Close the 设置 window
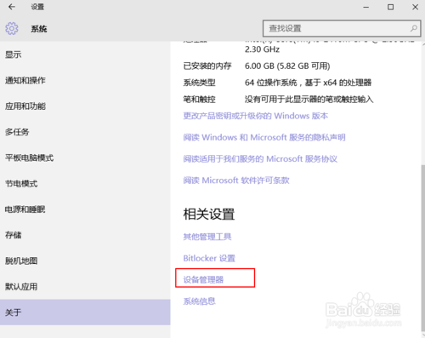This screenshot has height=338, width=425. coord(415,7)
